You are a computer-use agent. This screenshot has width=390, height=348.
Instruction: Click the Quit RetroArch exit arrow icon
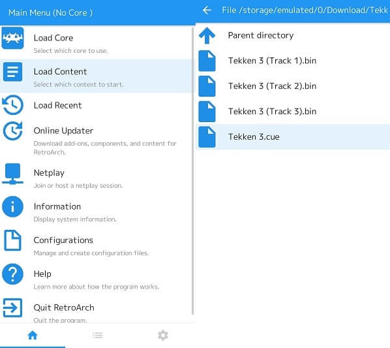12,308
